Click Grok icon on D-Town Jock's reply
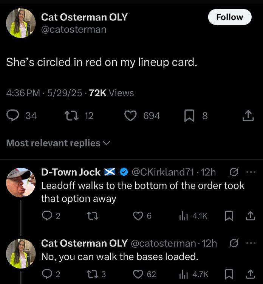Image resolution: width=263 pixels, height=284 pixels. click(234, 172)
